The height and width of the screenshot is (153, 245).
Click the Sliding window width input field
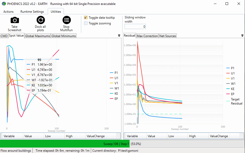[135, 27]
